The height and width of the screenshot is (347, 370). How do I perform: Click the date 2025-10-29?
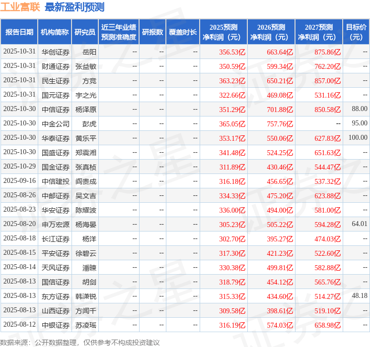pyautogui.click(x=19, y=167)
